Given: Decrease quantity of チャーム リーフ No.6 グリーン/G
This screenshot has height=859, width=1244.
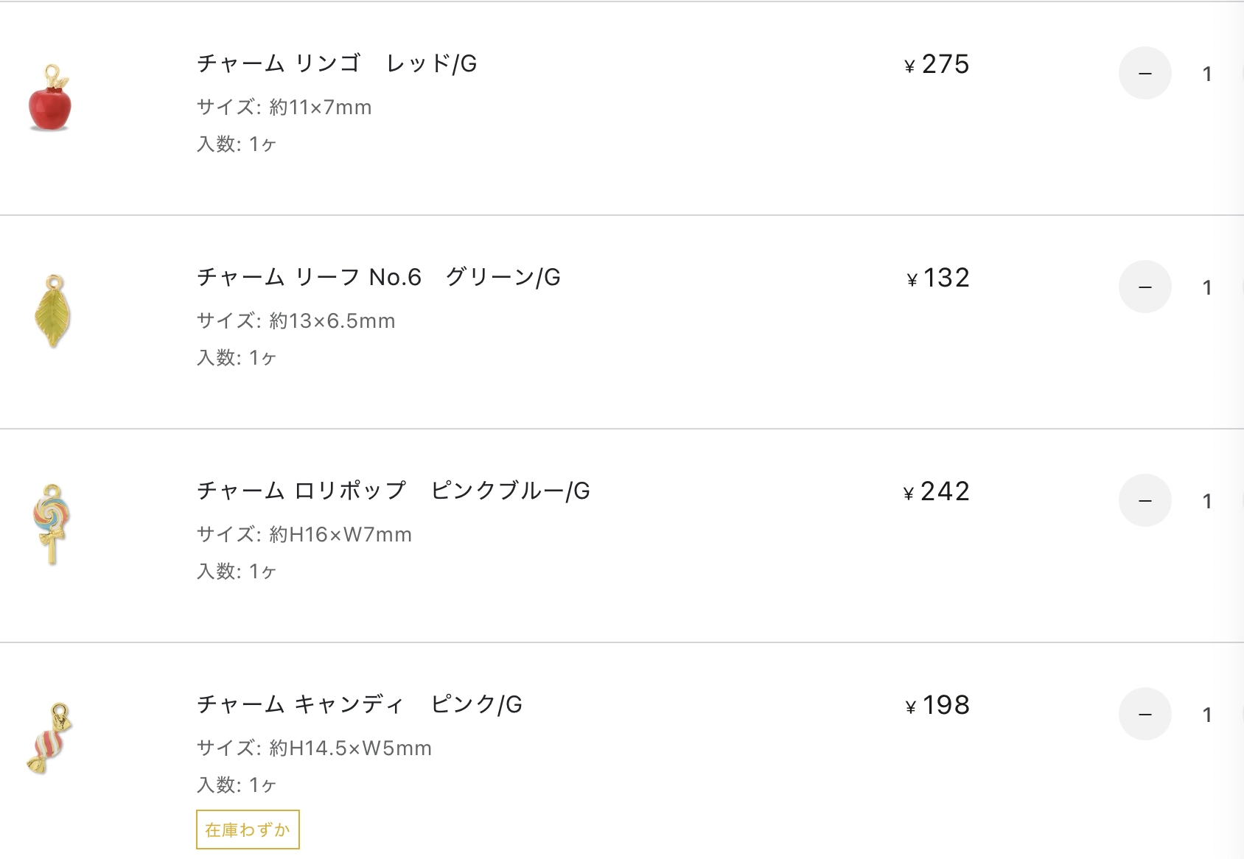Looking at the screenshot, I should 1145,287.
